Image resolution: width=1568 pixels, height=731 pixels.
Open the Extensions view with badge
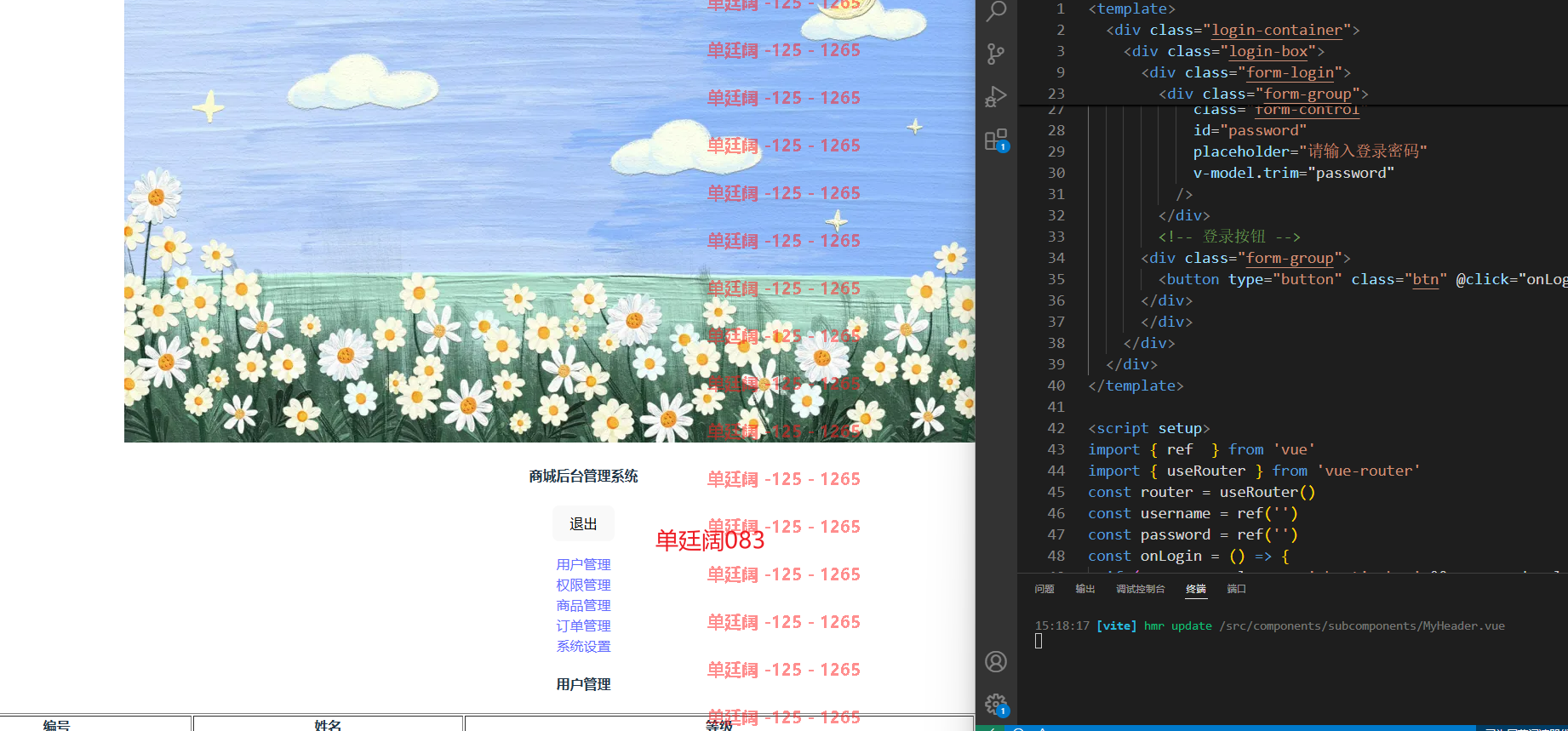[996, 140]
